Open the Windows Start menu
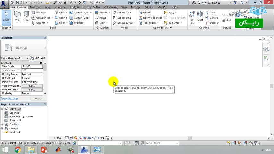The height and width of the screenshot is (154, 274). [5, 150]
